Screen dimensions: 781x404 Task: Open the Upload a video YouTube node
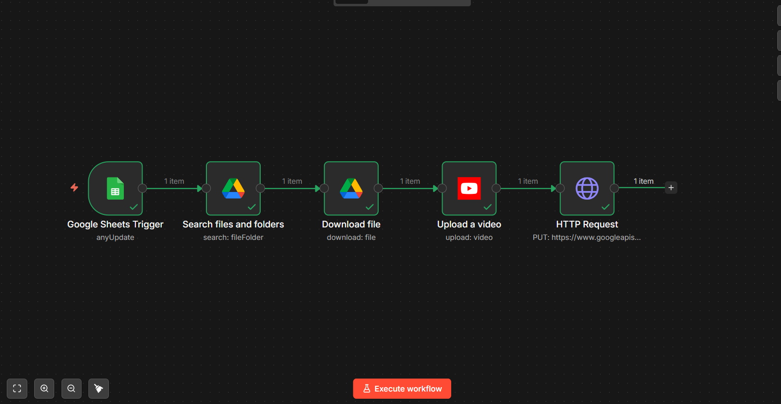[x=469, y=188]
